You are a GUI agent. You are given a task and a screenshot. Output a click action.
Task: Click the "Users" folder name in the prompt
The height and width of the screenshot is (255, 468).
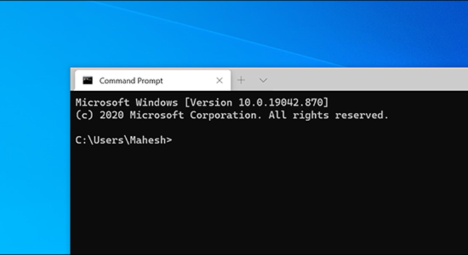(108, 140)
